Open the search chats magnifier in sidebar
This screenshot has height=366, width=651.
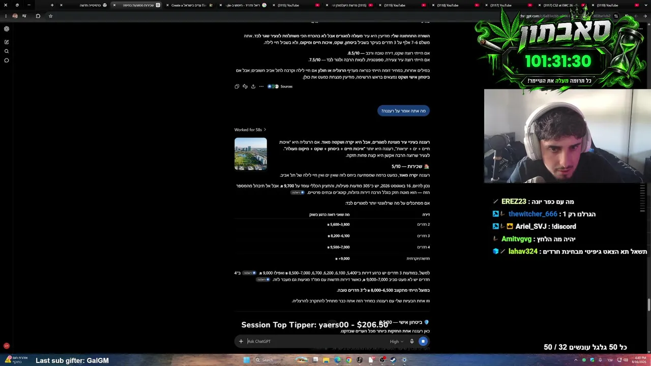(7, 51)
